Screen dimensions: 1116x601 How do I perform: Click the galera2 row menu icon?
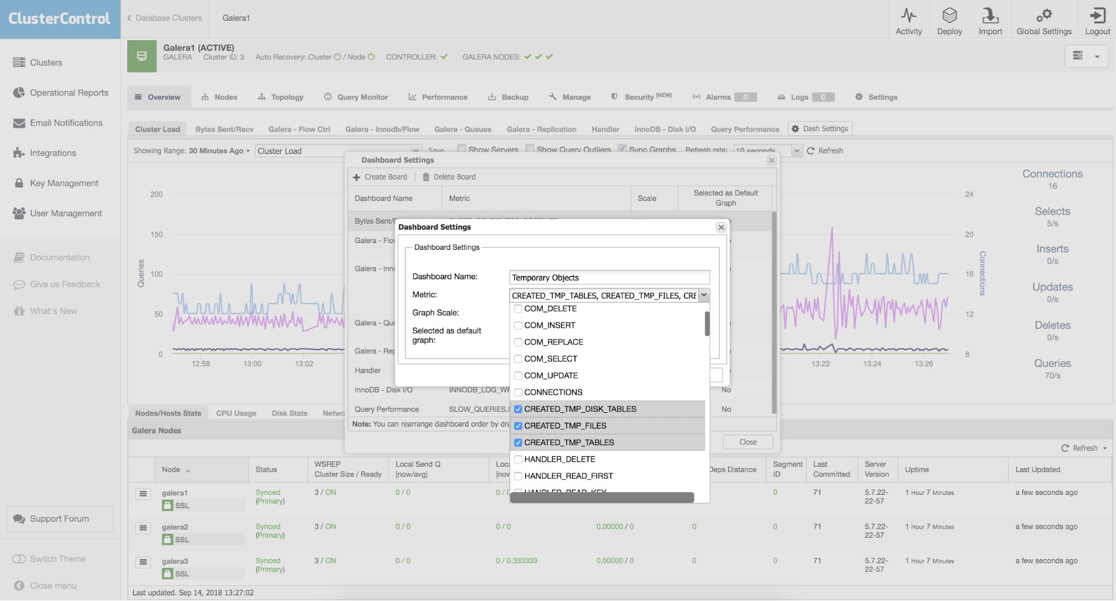(x=143, y=528)
